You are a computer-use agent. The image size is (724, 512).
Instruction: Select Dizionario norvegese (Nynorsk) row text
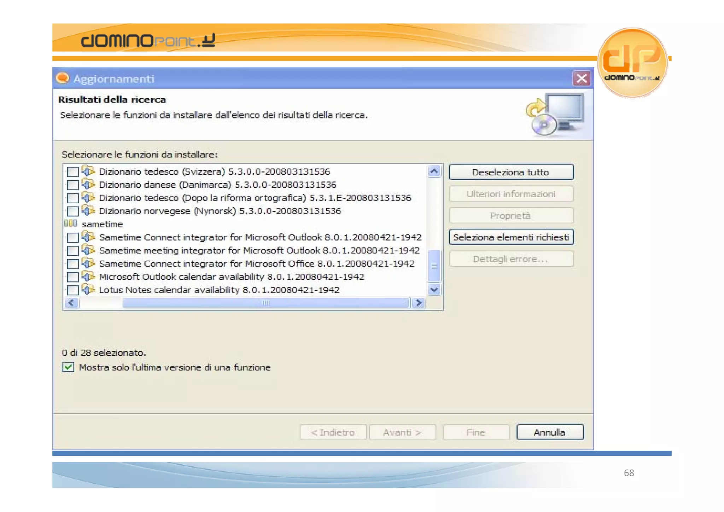[x=220, y=211]
